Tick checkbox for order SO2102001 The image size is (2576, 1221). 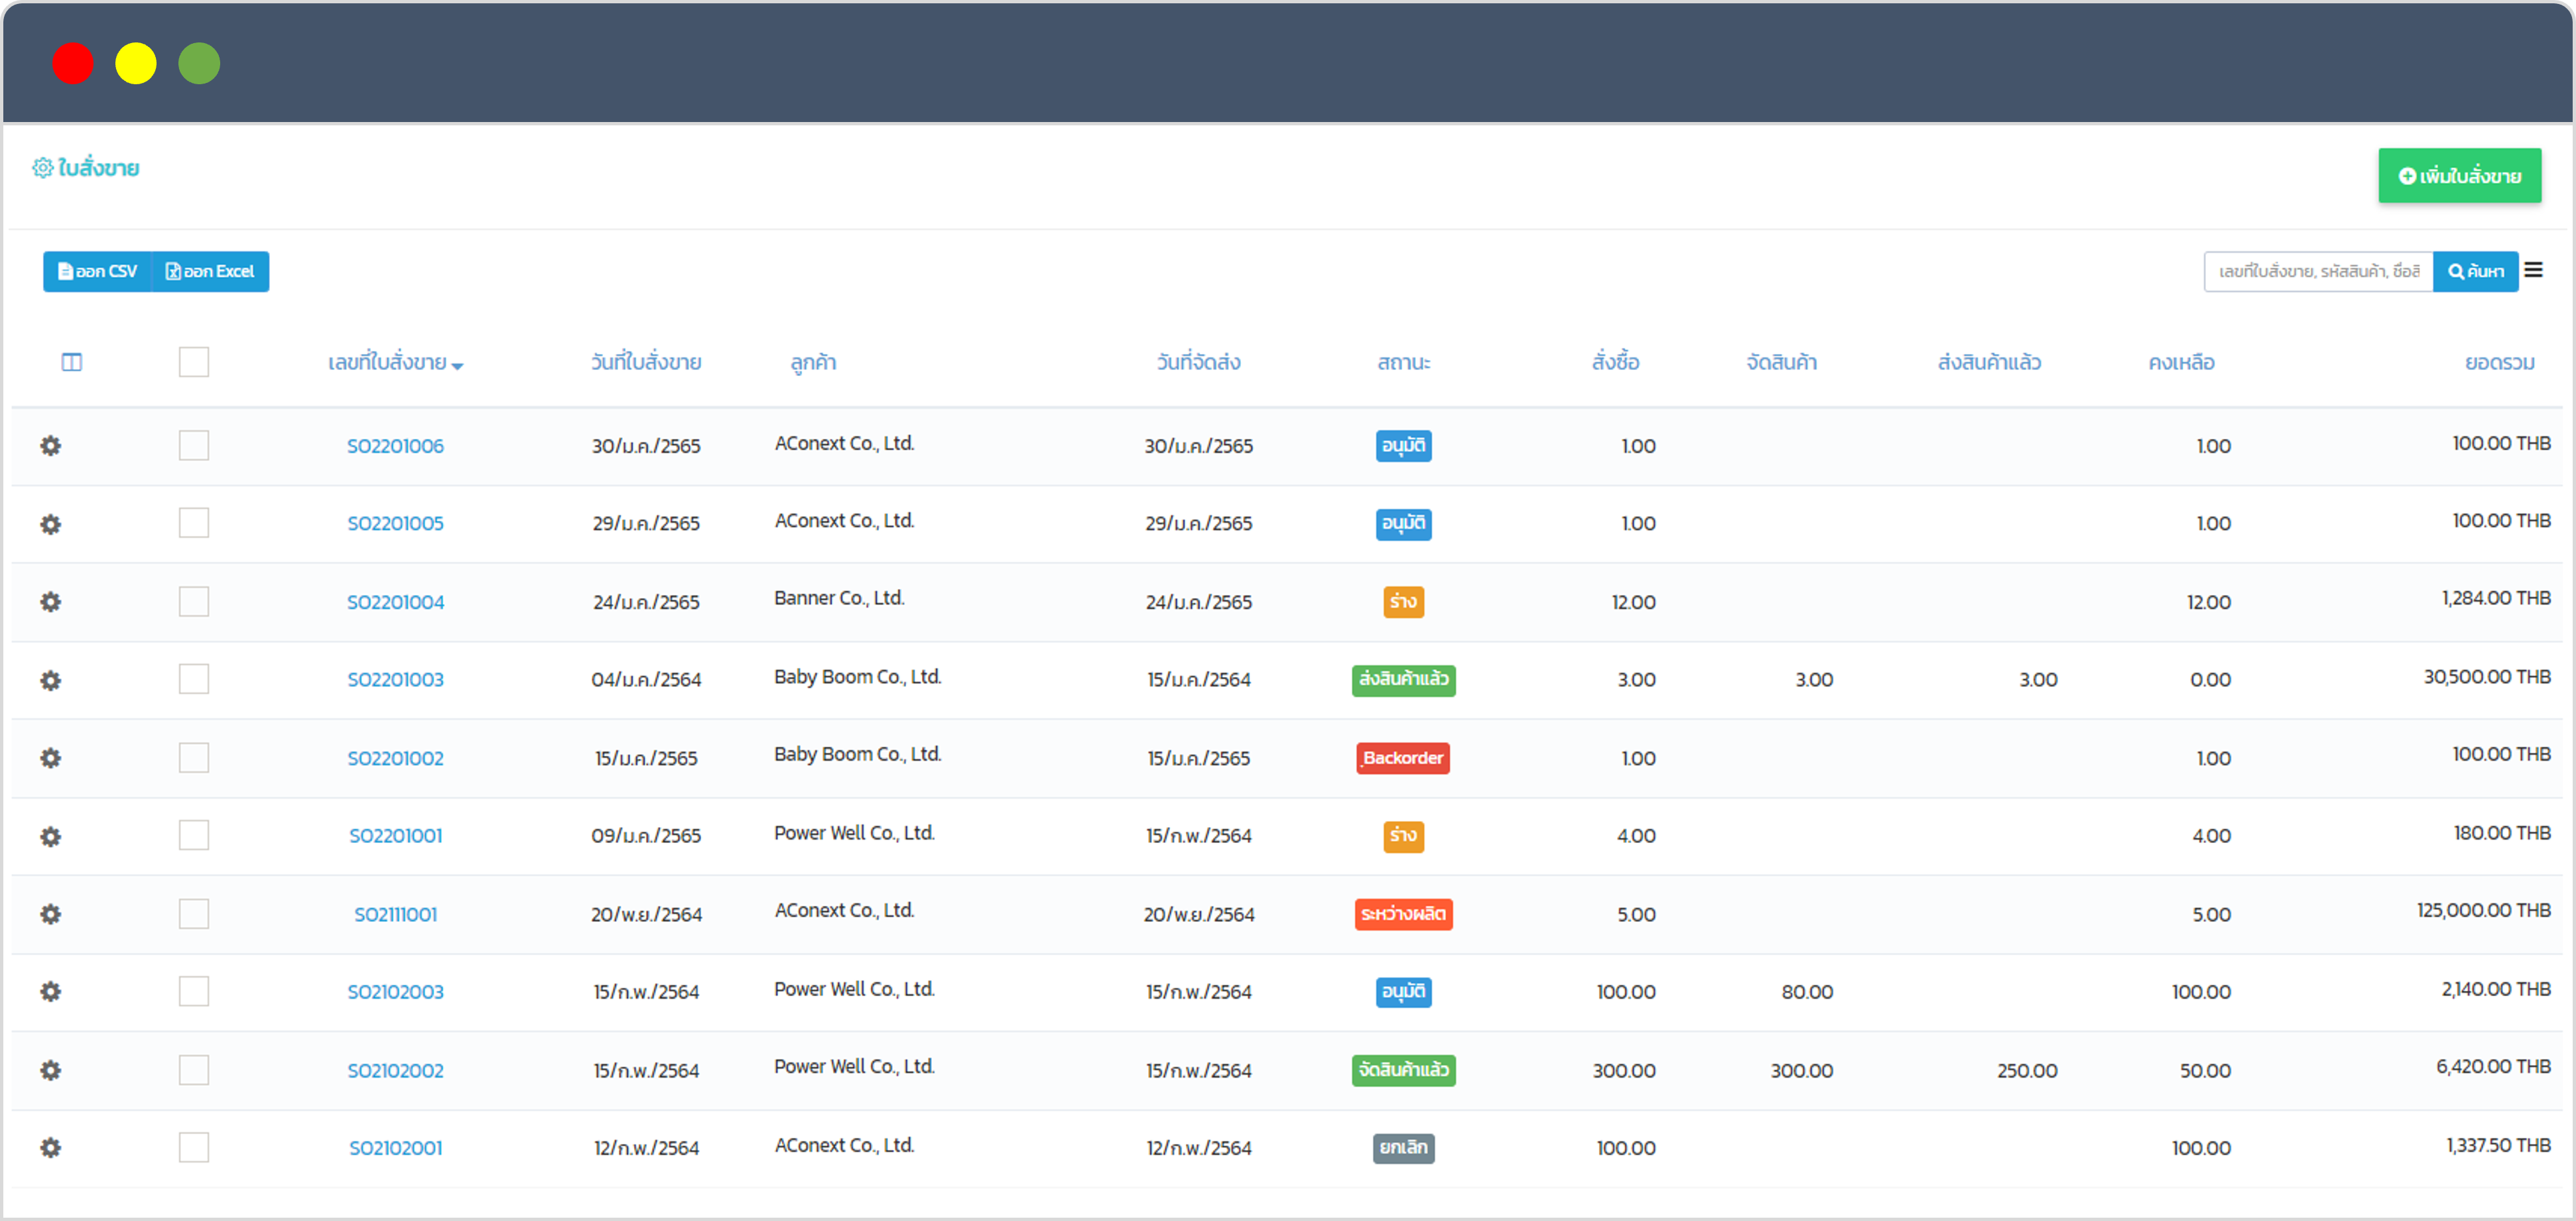coord(194,1147)
